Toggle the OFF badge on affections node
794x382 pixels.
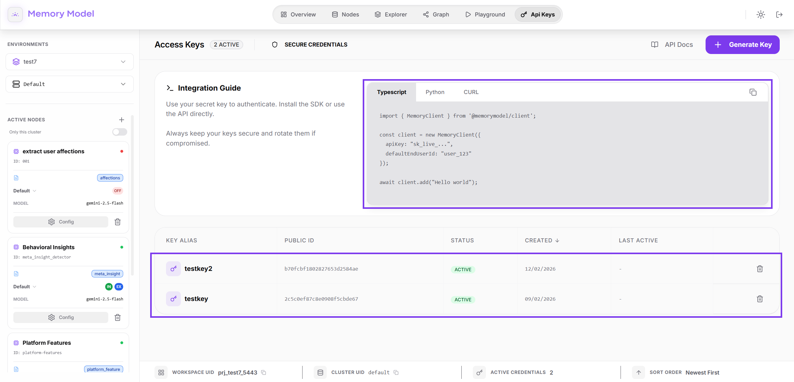click(x=118, y=191)
